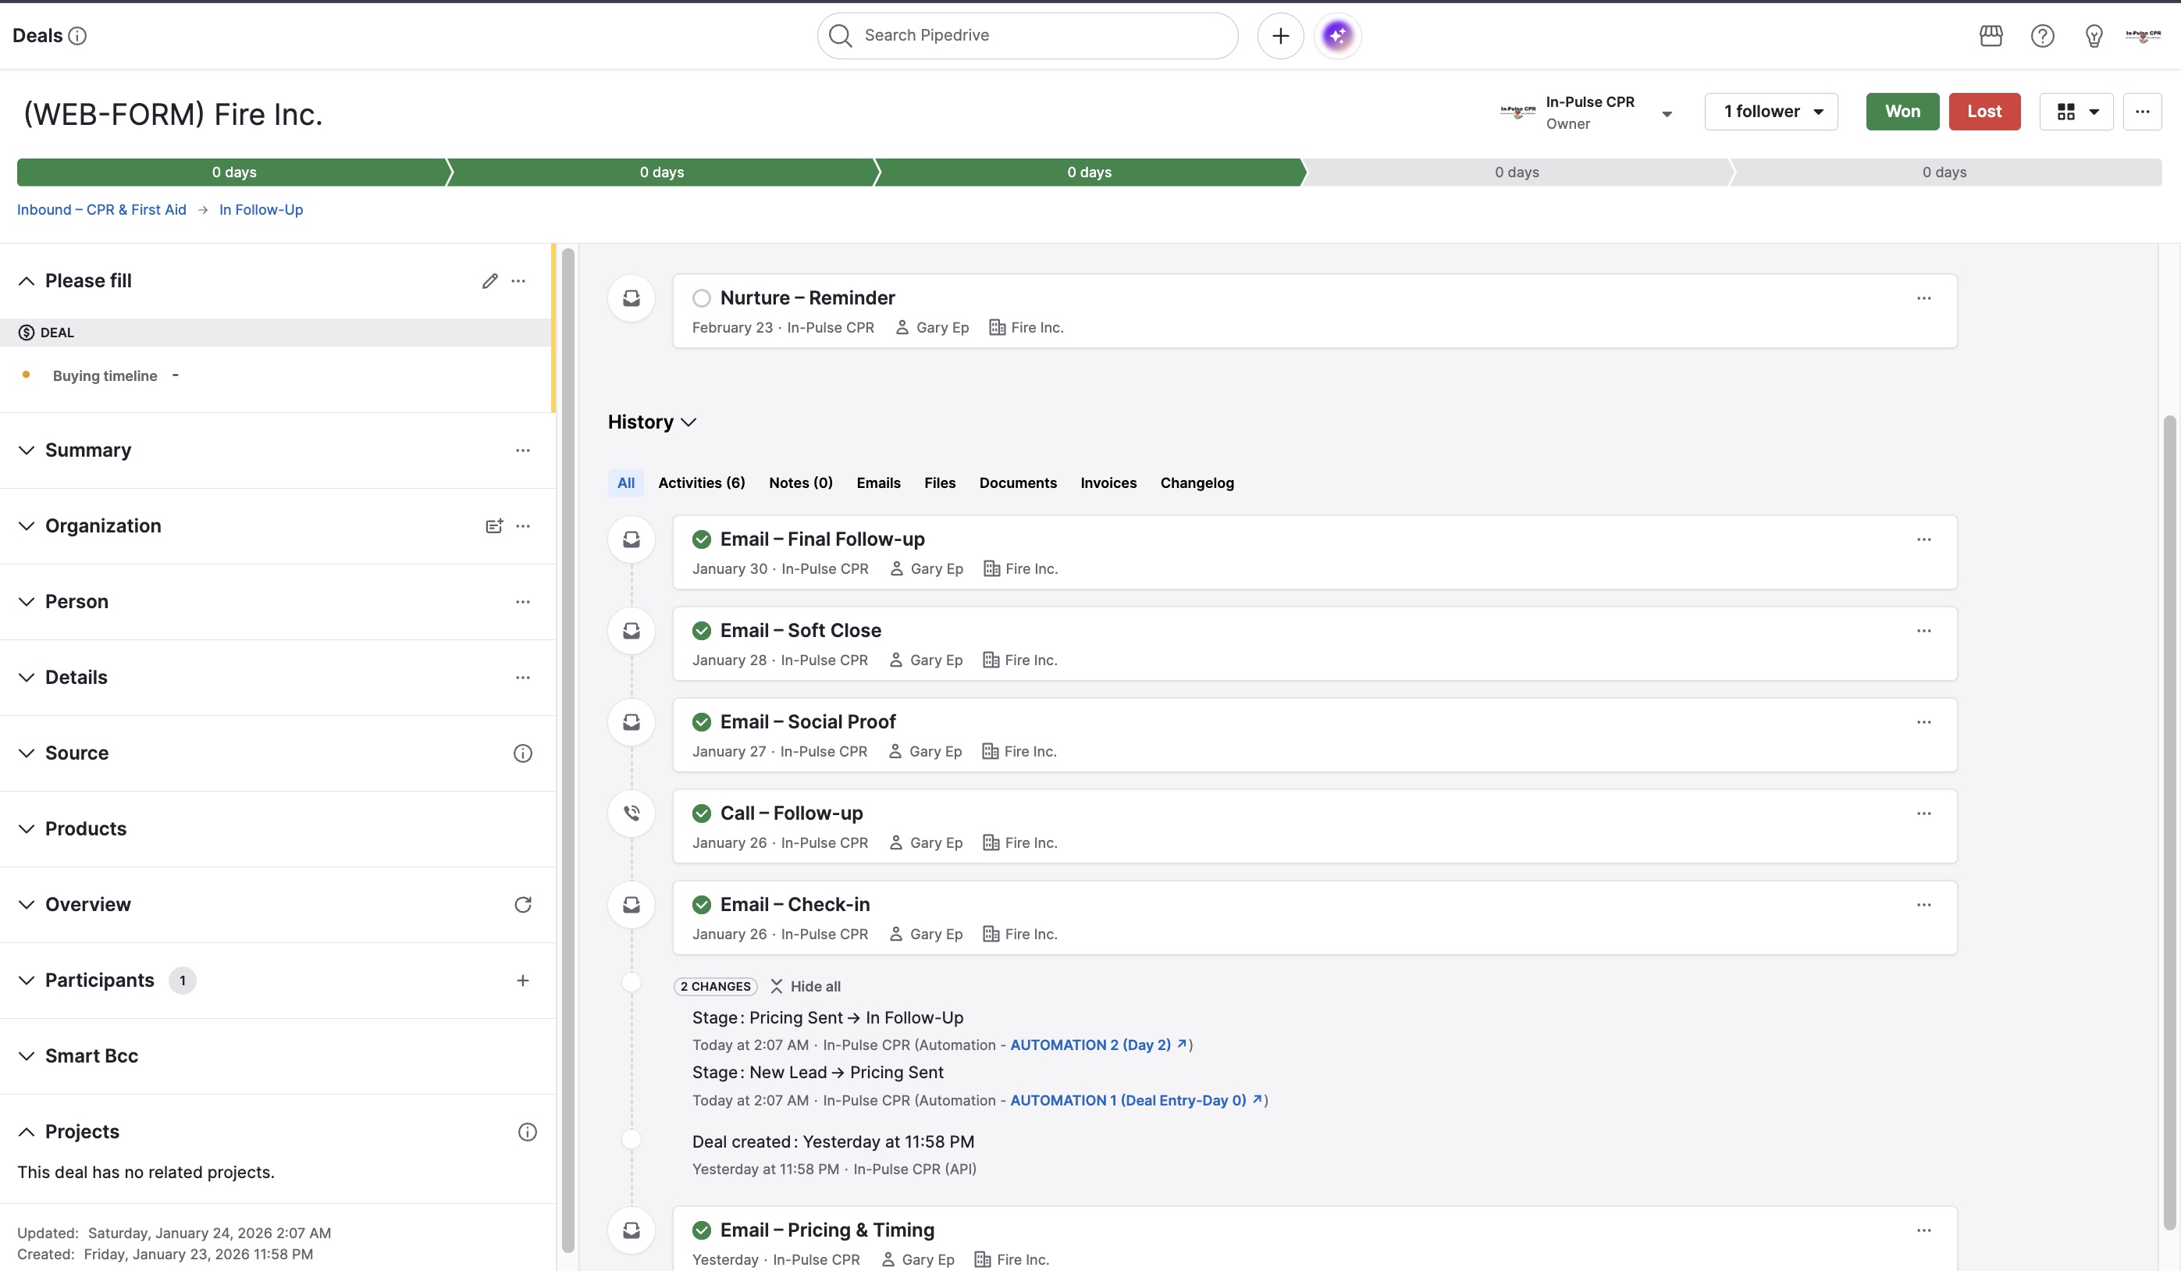Open the layout view dropdown
This screenshot has height=1271, width=2181.
coord(2076,112)
